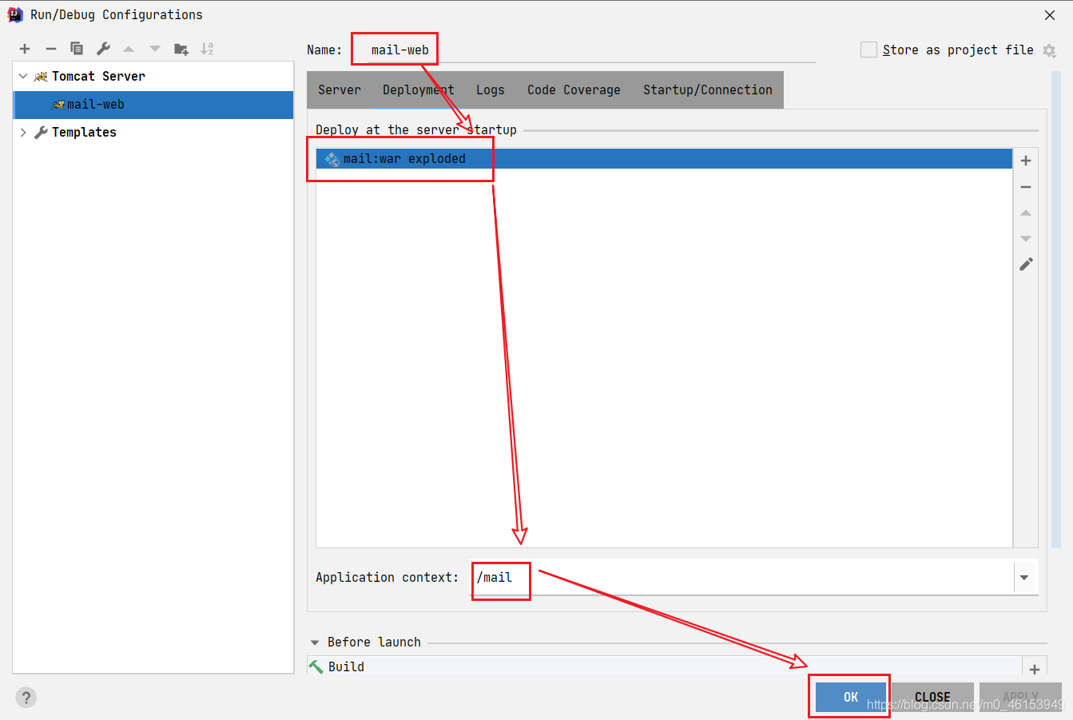Collapse the Tomcat Server tree node

pos(23,77)
